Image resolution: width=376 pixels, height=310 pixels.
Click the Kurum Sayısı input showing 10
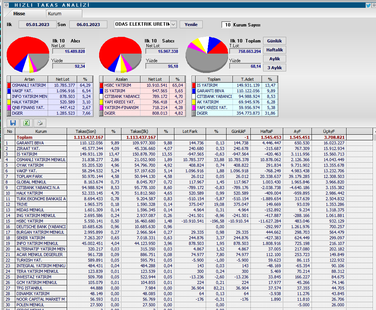tap(227, 25)
